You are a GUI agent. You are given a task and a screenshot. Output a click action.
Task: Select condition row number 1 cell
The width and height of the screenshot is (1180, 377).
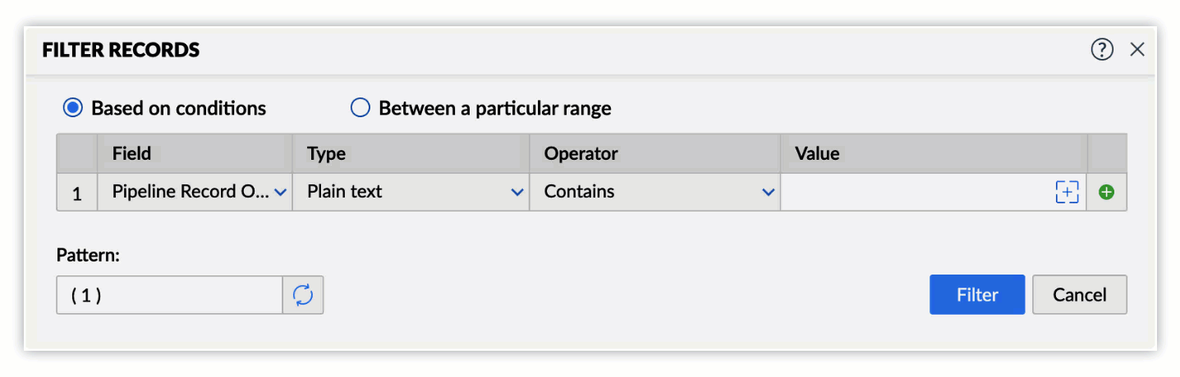77,193
